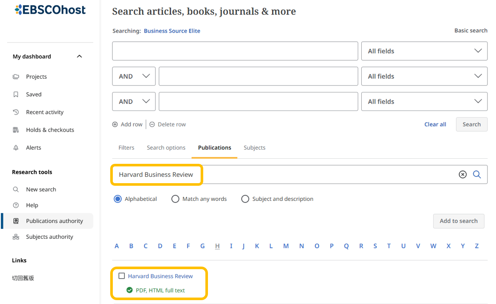Collapse the My dashboard section chevron

pyautogui.click(x=79, y=56)
